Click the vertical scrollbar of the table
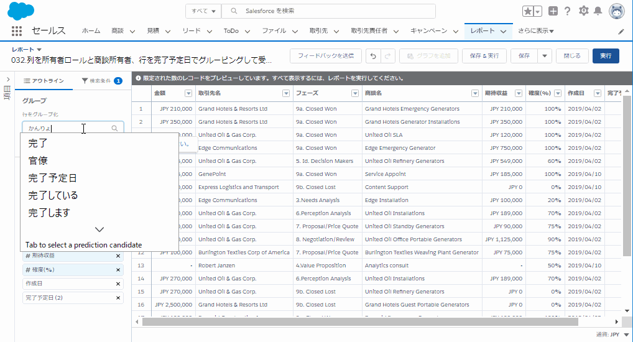Viewport: 633px width, 342px height. point(627,175)
